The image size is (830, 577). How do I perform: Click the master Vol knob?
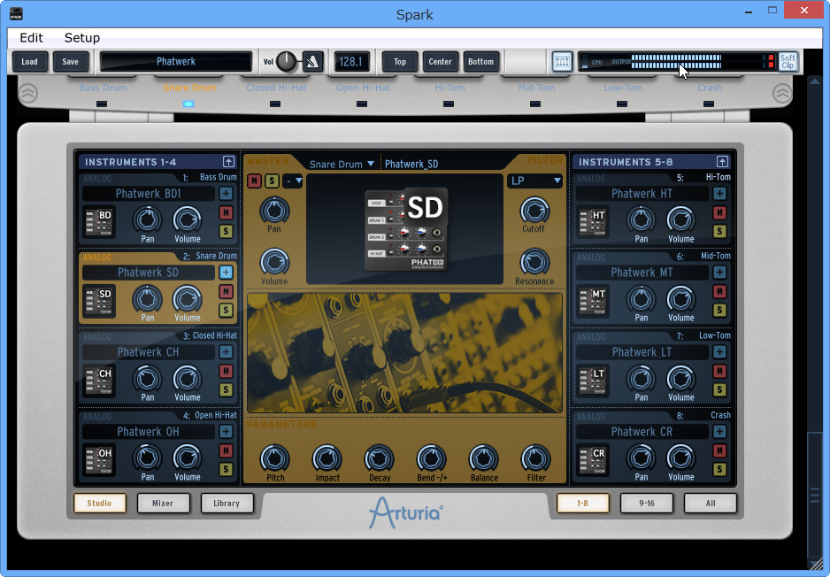pos(287,62)
